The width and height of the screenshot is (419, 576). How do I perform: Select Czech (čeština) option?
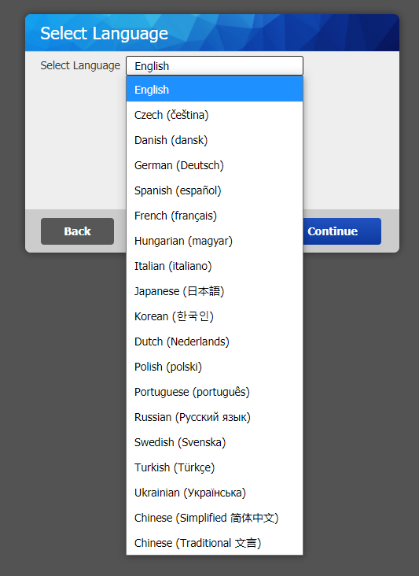click(x=215, y=115)
